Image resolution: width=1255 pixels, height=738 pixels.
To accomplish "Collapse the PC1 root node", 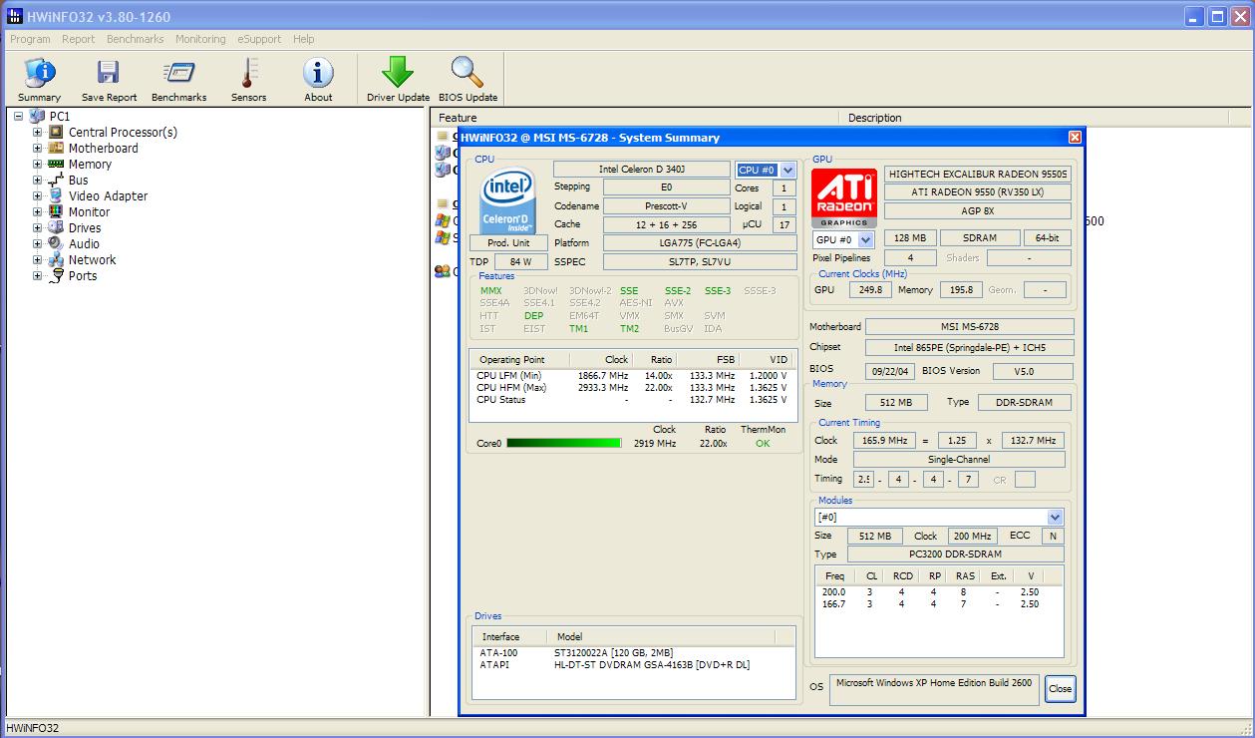I will (19, 116).
